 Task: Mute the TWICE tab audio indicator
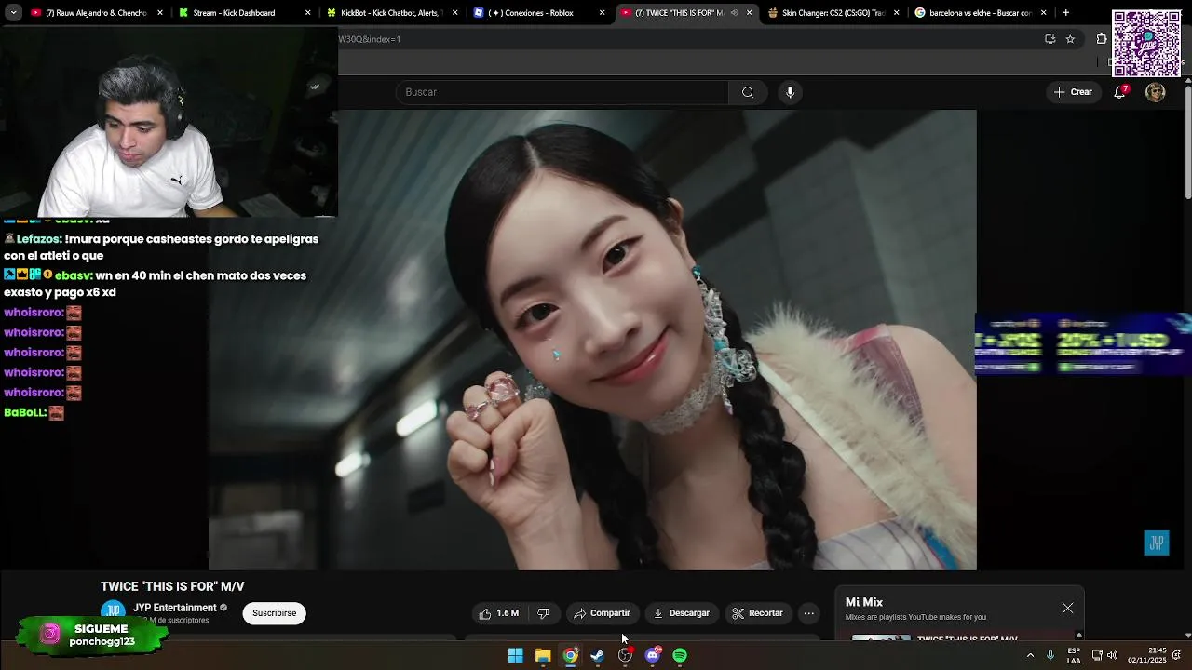point(734,13)
